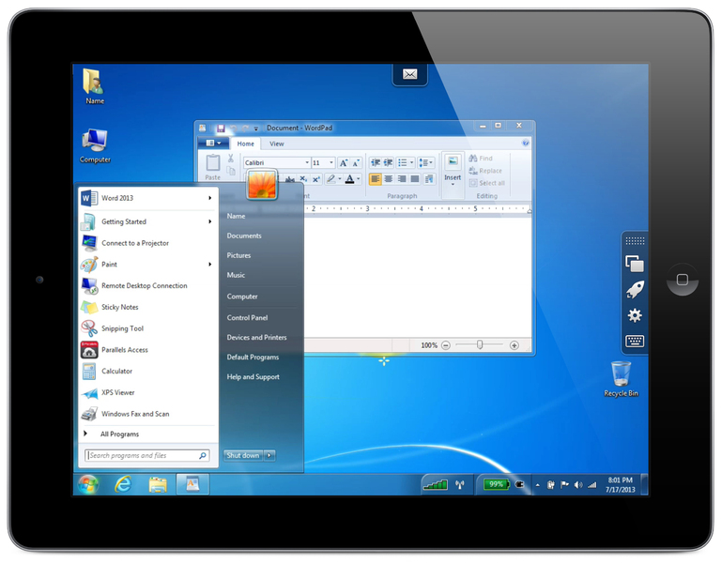Open the Computer desktop icon
The width and height of the screenshot is (722, 563).
pos(95,146)
